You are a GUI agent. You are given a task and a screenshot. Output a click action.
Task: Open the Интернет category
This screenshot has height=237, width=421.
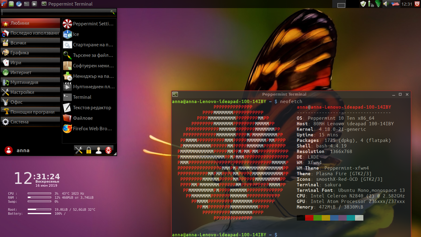pos(30,73)
